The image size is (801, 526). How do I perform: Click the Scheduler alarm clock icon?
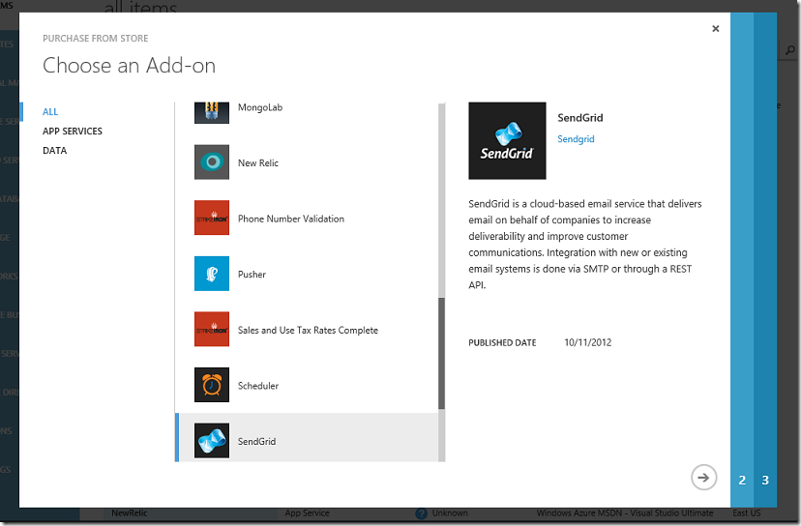point(212,385)
